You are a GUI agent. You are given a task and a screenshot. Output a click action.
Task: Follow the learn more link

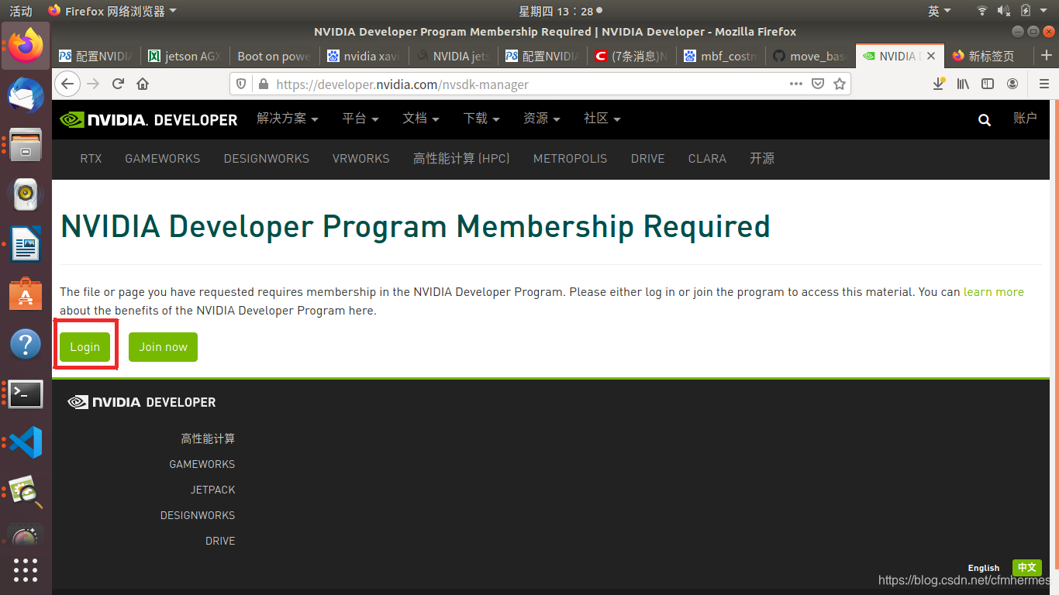993,292
